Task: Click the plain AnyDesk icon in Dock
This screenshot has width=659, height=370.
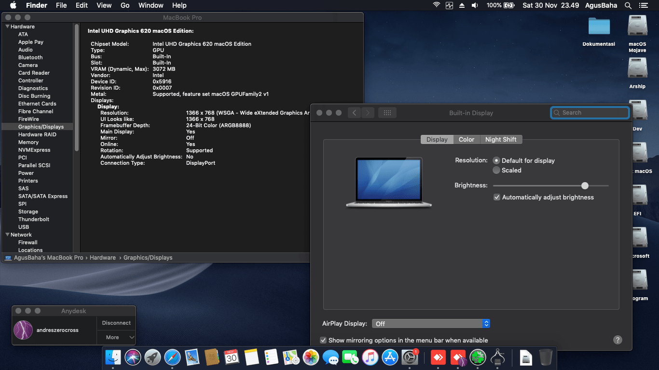Action: click(438, 357)
